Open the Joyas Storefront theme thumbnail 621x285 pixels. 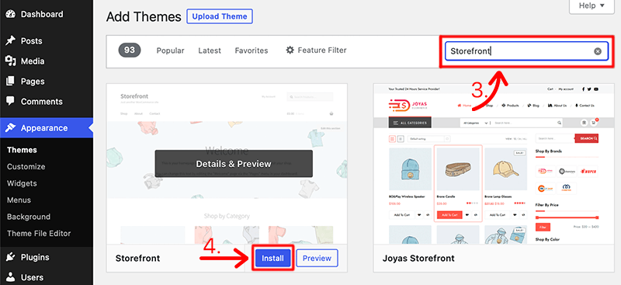click(494, 164)
